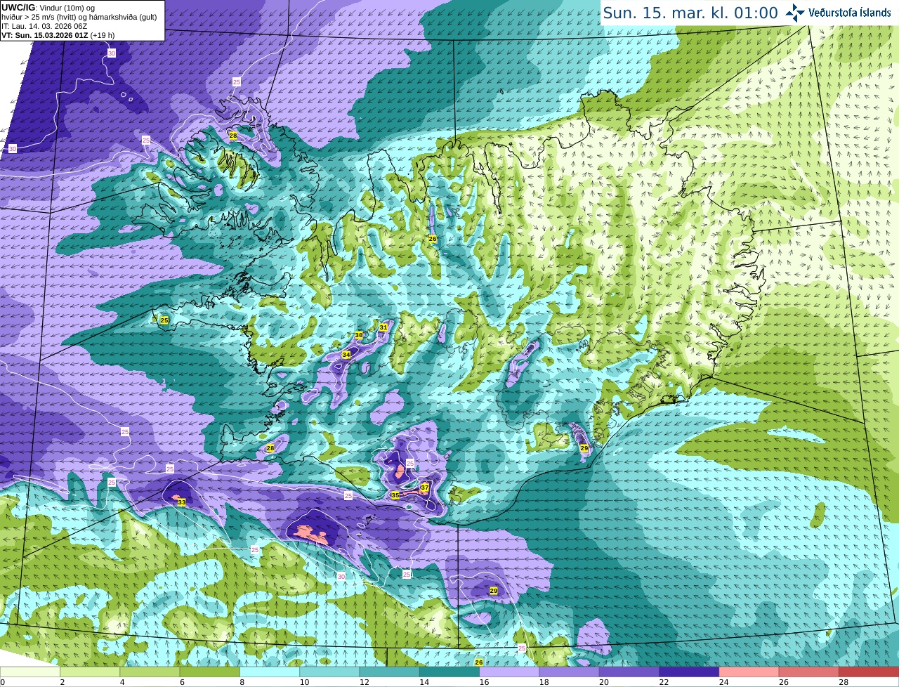The height and width of the screenshot is (687, 899).
Task: Select the red above-28 m/s scale swatch
Action: 869,672
